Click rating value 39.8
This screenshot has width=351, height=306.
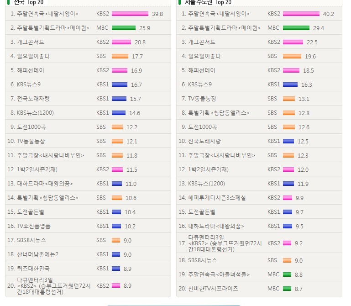click(x=157, y=14)
